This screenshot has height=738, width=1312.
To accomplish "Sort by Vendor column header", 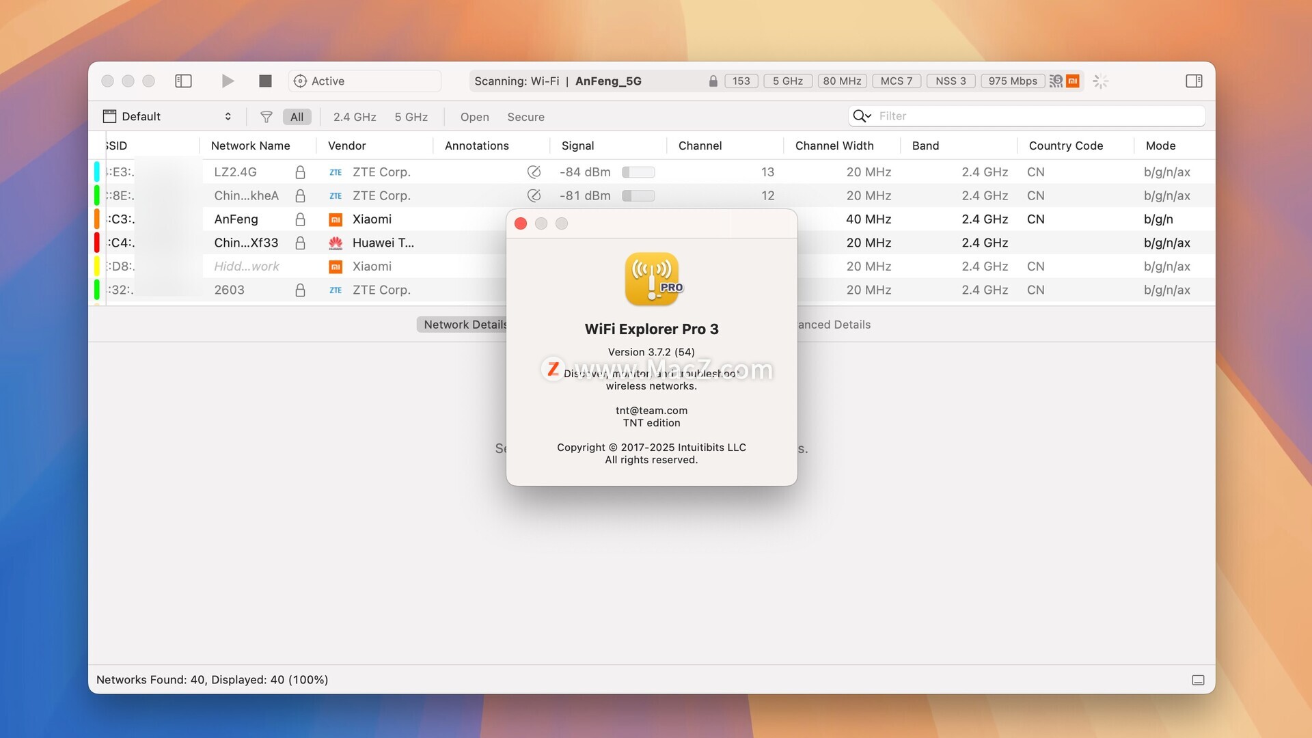I will coord(346,146).
